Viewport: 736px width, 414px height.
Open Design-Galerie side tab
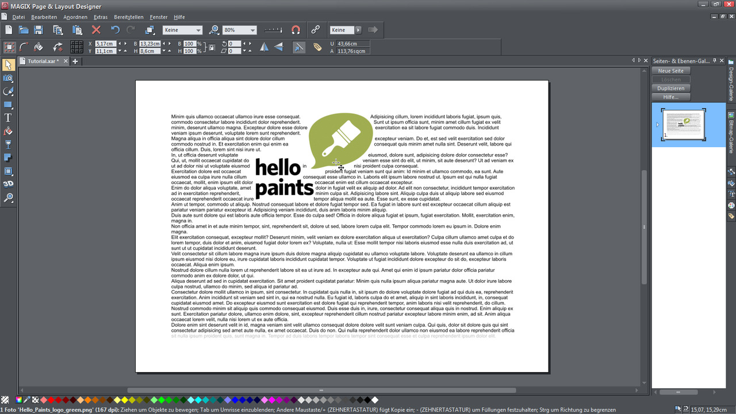(731, 80)
